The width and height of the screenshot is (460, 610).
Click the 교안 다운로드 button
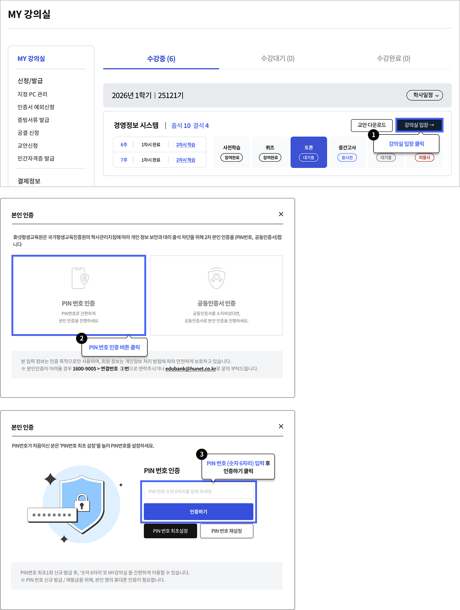(x=372, y=125)
